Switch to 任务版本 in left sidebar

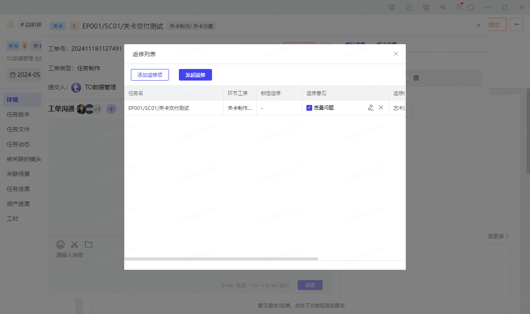pyautogui.click(x=18, y=114)
